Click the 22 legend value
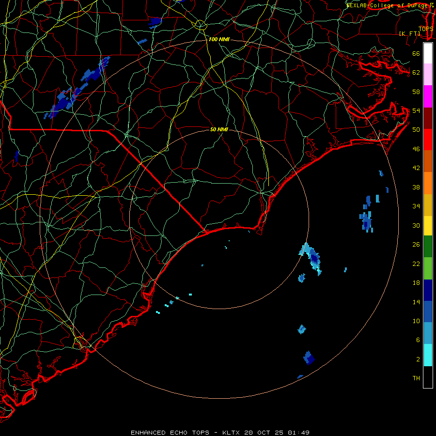Screen dimensions: 436x436 click(416, 264)
